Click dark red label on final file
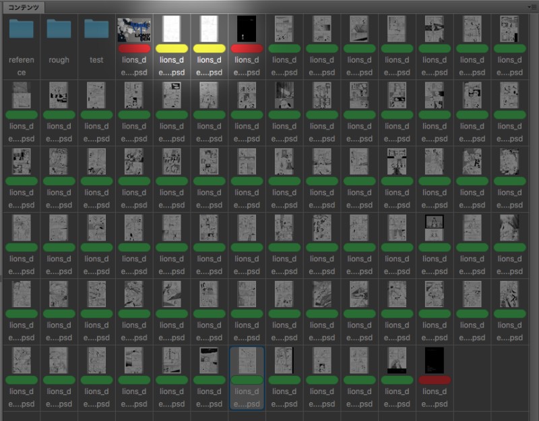Image resolution: width=539 pixels, height=421 pixels. 435,380
